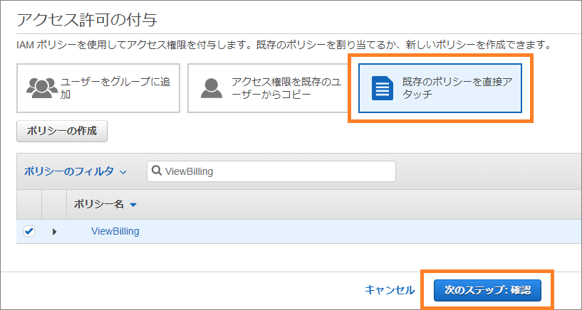Click the blue document policy icon
This screenshot has height=310, width=582.
(383, 88)
